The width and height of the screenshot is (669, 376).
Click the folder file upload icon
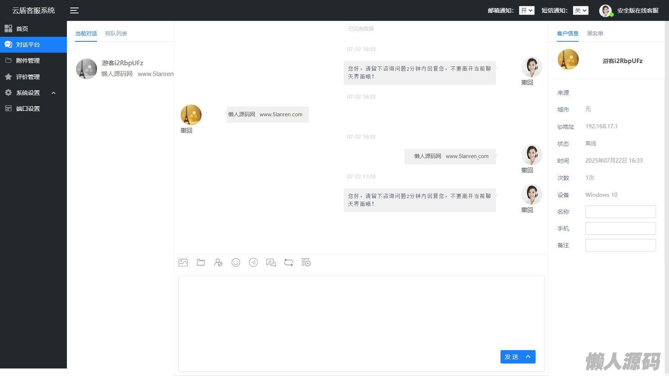coord(201,262)
